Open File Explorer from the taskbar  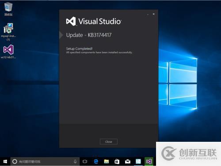(107, 162)
